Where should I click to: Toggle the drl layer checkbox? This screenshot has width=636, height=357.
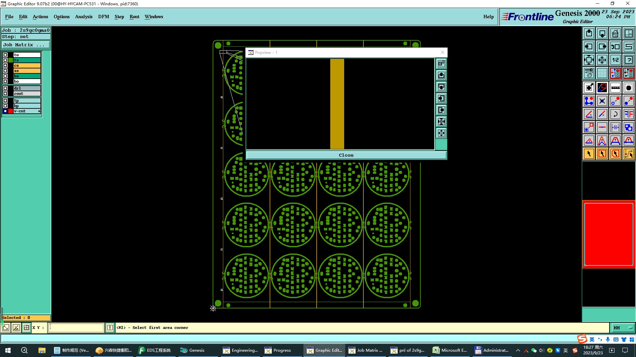pyautogui.click(x=5, y=88)
